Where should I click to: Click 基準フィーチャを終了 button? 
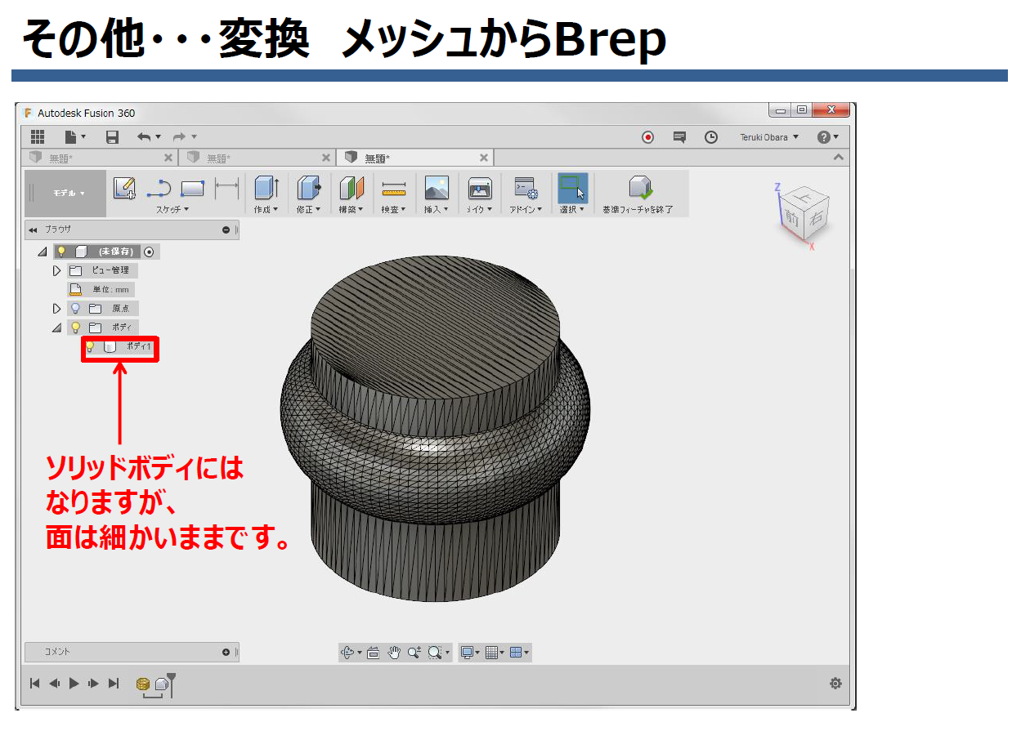pos(638,194)
